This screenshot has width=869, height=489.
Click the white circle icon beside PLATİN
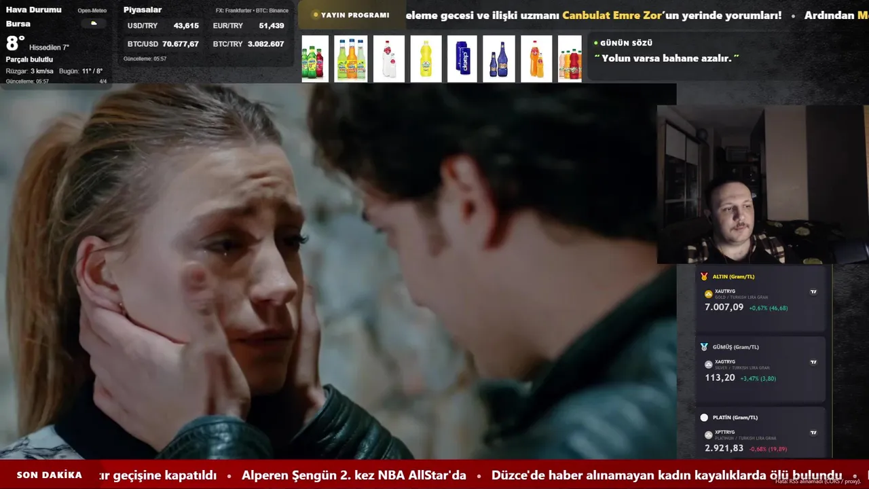click(x=704, y=417)
